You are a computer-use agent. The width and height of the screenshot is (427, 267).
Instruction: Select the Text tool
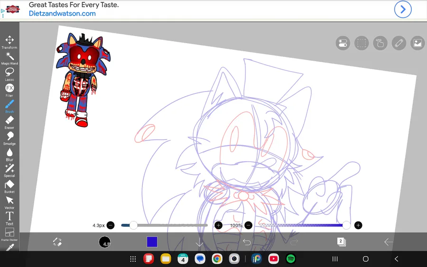coord(9,219)
